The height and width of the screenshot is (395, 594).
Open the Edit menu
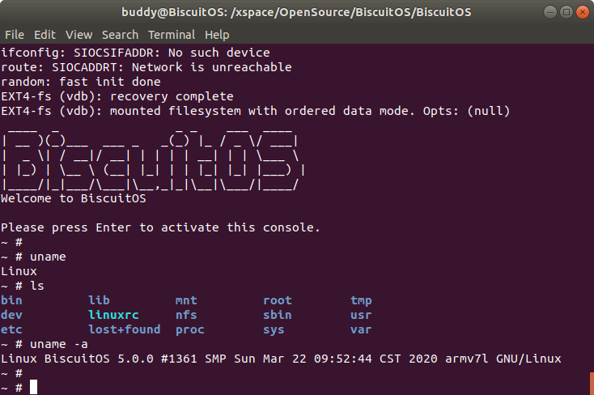tap(45, 35)
